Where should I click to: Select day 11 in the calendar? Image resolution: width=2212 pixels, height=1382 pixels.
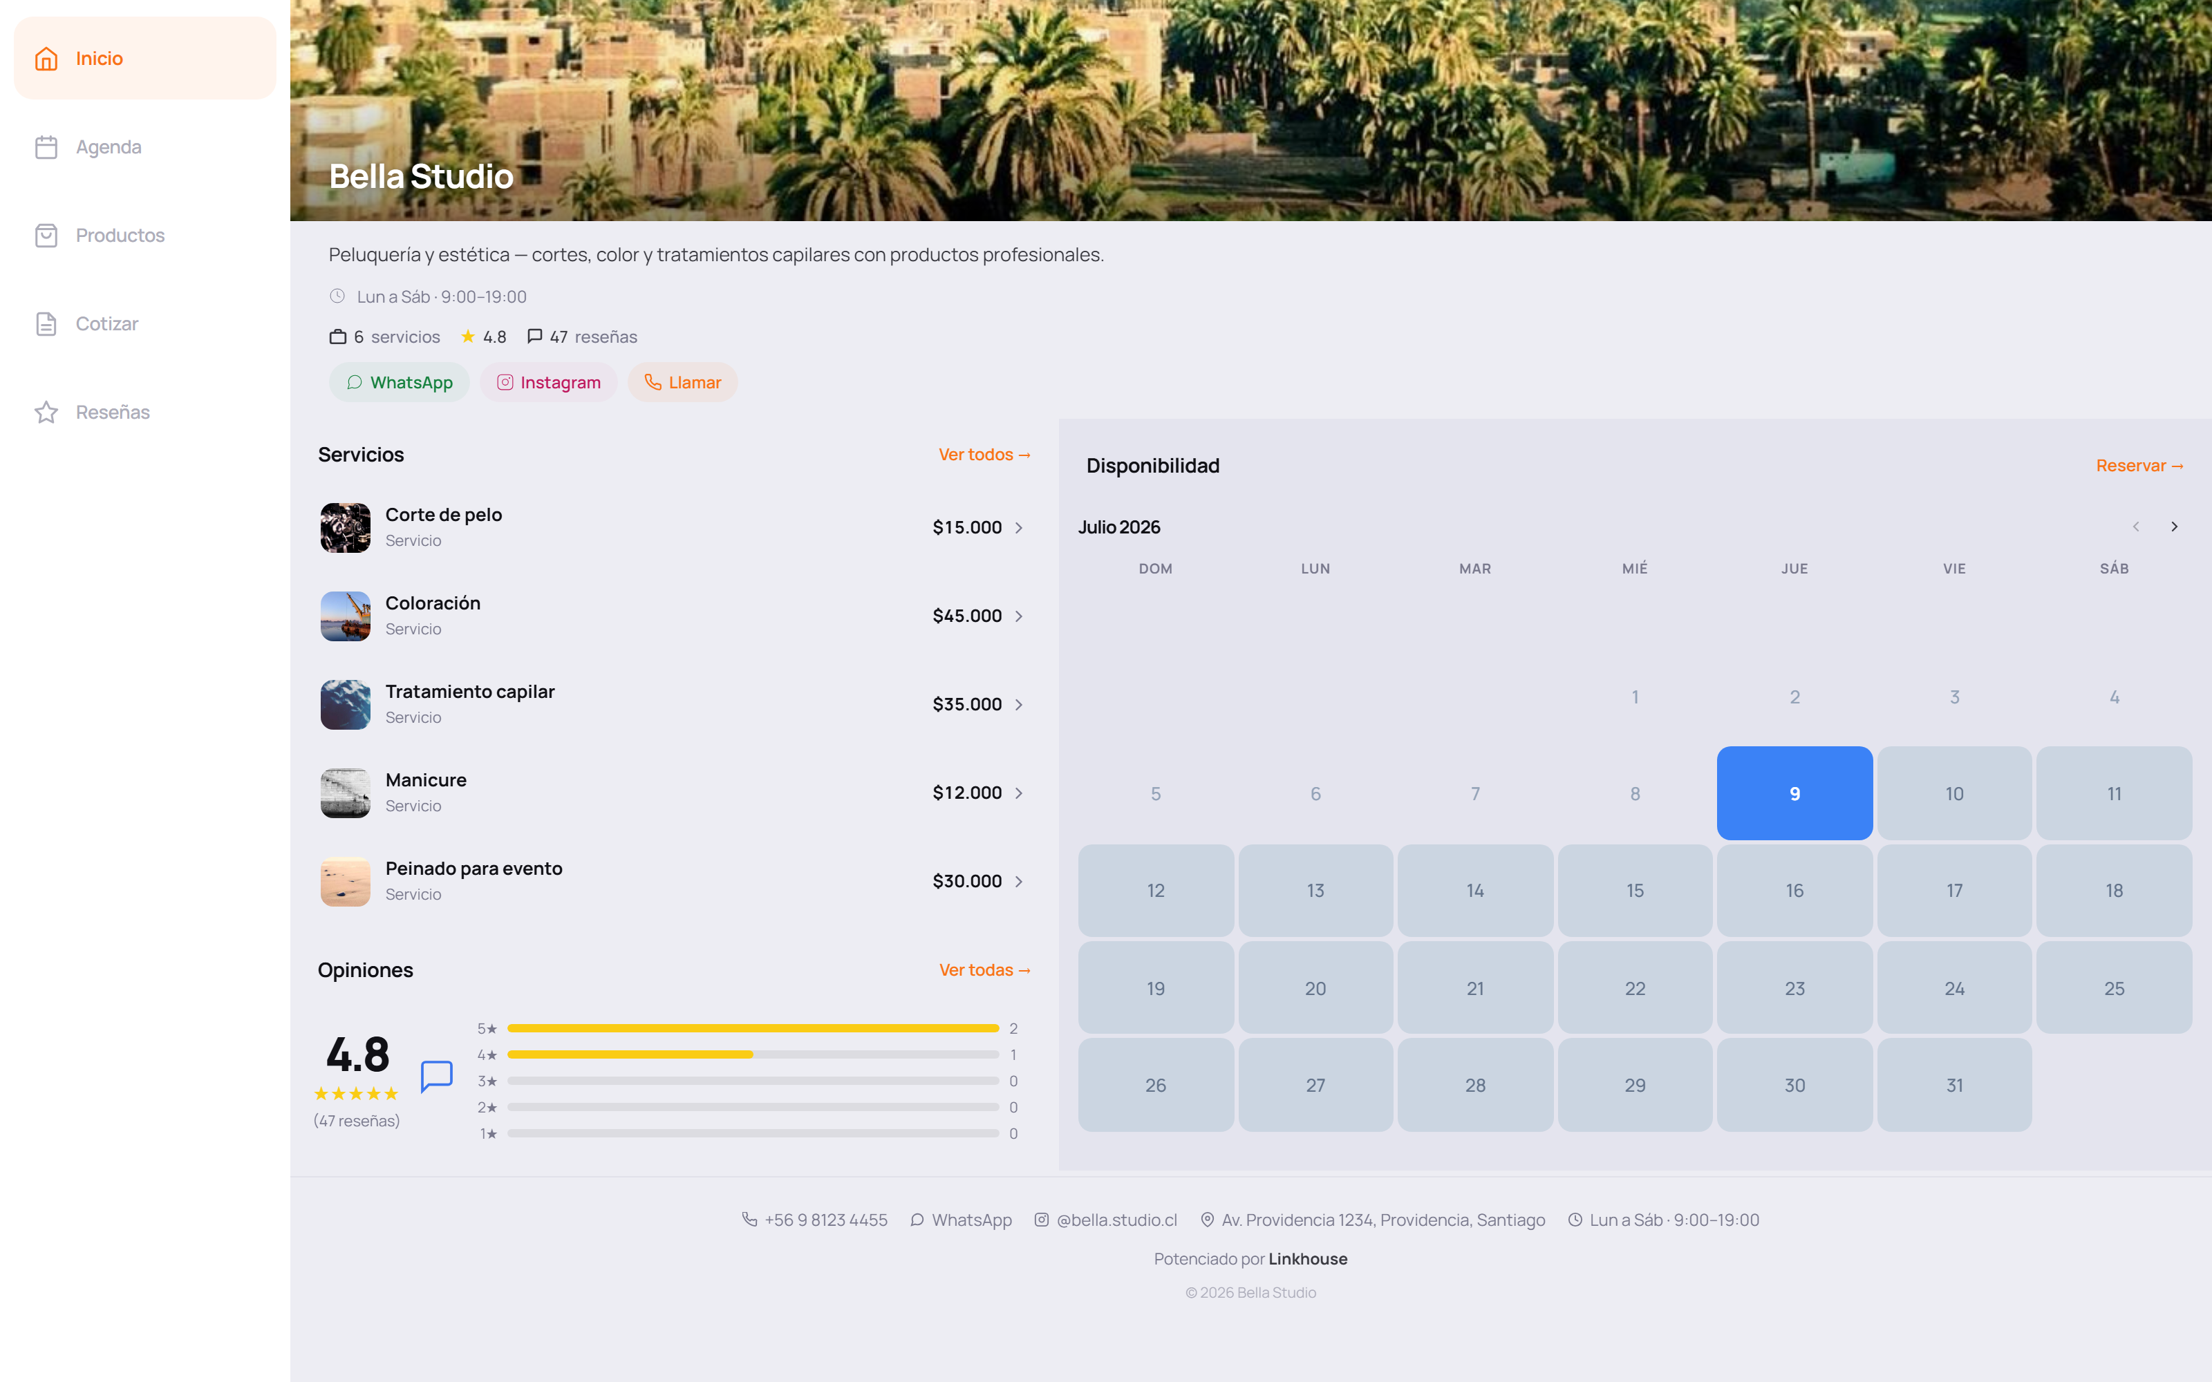point(2113,793)
